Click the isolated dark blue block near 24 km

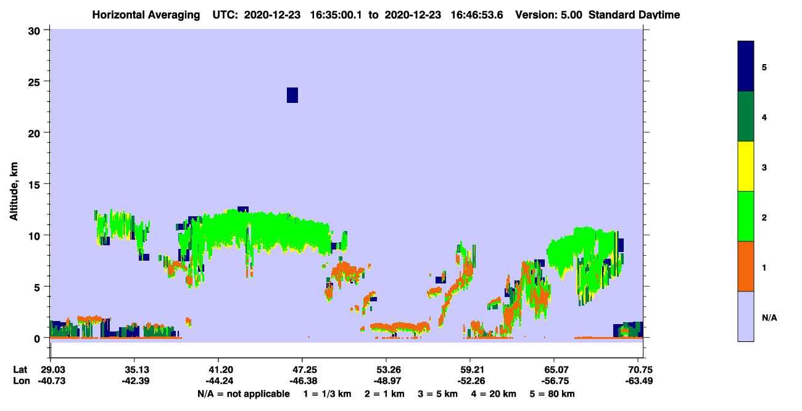point(292,95)
